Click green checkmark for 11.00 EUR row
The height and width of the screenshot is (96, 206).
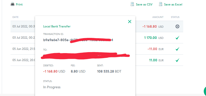177,60
